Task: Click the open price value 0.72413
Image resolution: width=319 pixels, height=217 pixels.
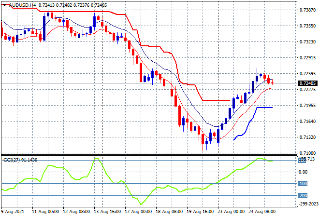Action: click(46, 5)
